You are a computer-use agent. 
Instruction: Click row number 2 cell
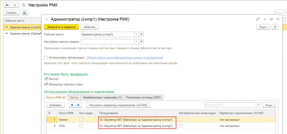coord(52,126)
